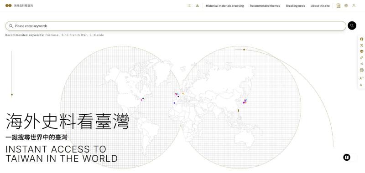Share page on LINE

tap(361, 51)
